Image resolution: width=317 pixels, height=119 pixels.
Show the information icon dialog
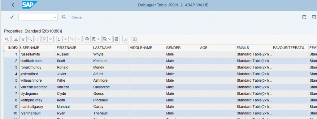[x=135, y=39]
